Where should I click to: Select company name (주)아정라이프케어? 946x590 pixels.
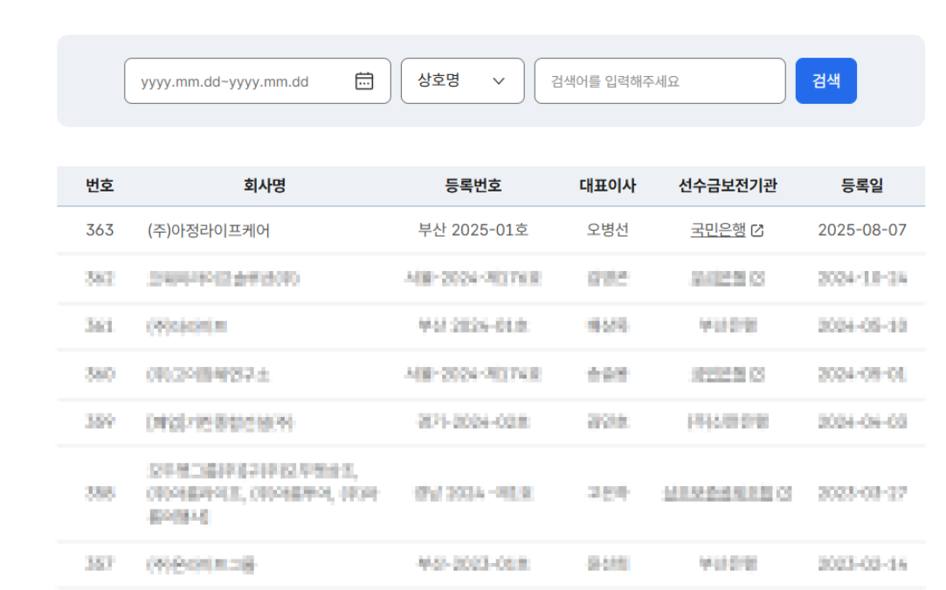coord(209,231)
